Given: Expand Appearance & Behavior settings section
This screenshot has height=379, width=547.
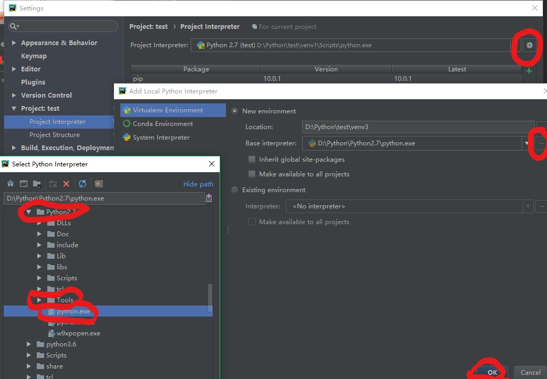Looking at the screenshot, I should (x=14, y=43).
